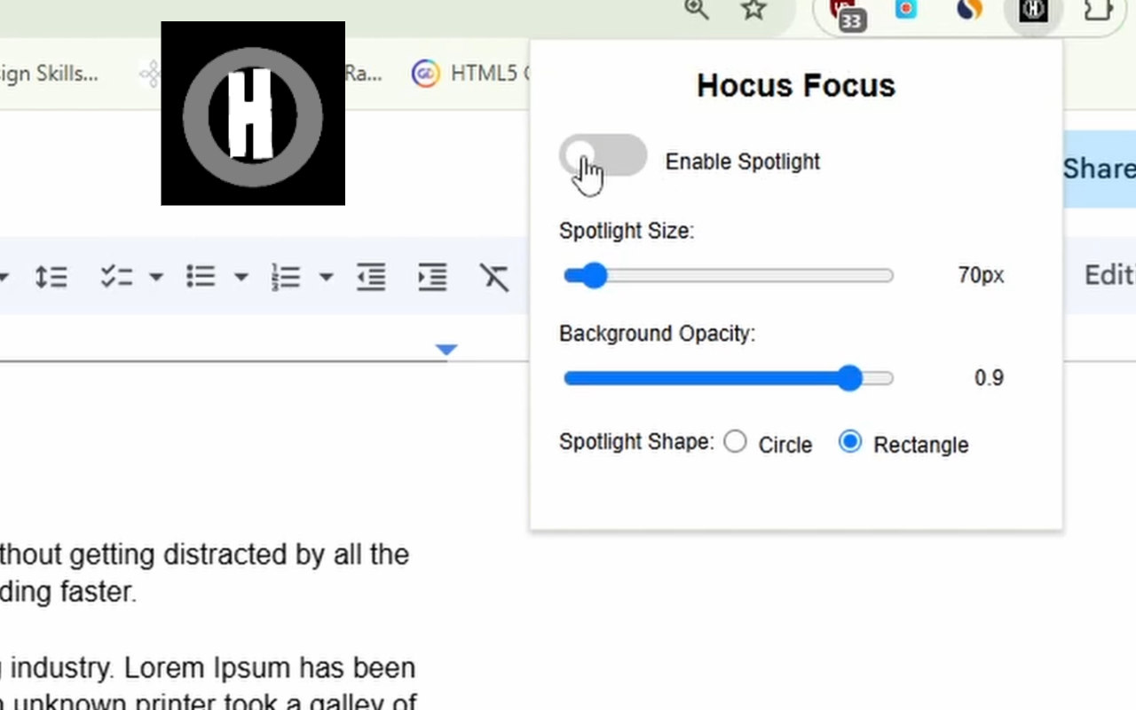
Task: Click the zoom magnifier icon in address bar
Action: (x=697, y=11)
